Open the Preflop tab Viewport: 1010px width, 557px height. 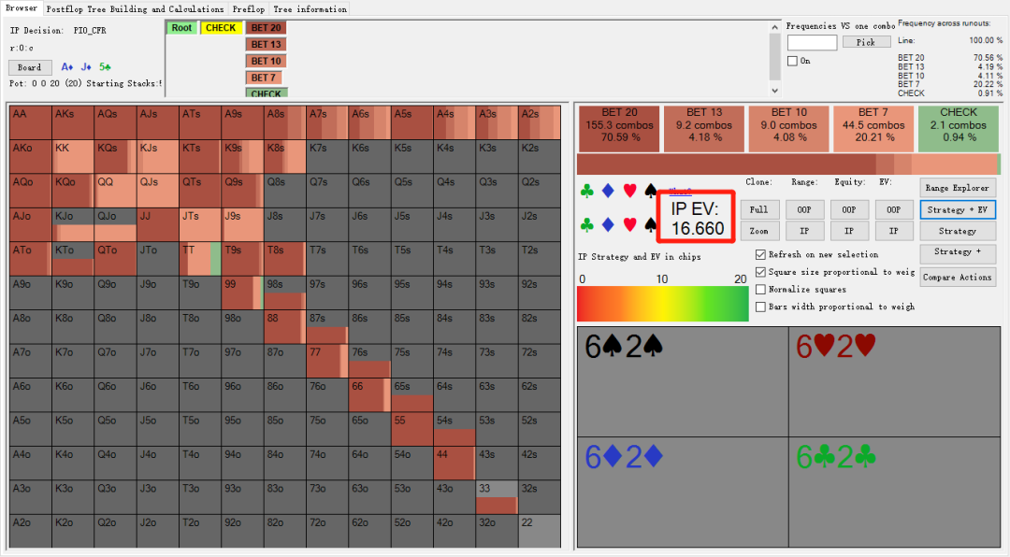pos(249,9)
